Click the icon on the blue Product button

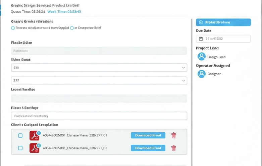(201, 22)
